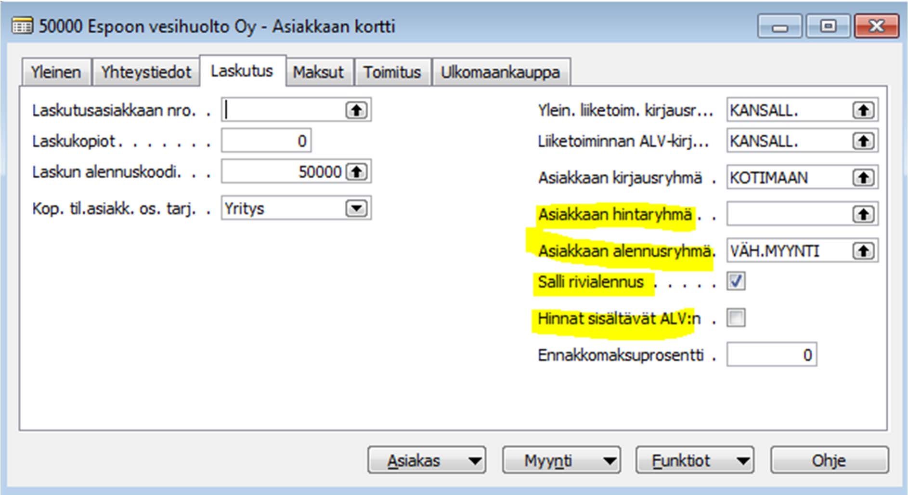Open lookup for Liiketoiminnan ALV-kirj. field
The width and height of the screenshot is (908, 495).
coord(863,141)
